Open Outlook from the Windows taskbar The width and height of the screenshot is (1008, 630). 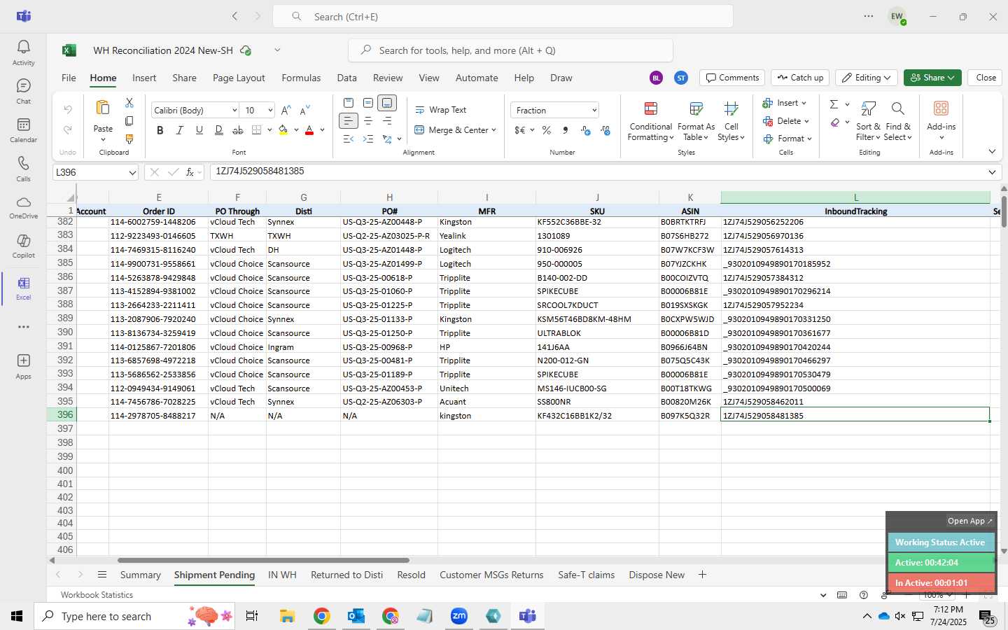click(x=356, y=616)
